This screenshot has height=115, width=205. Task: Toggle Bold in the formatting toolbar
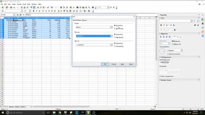tap(33, 11)
